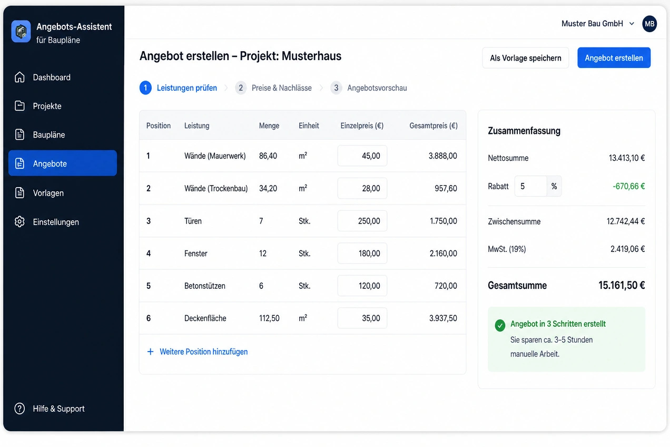670x447 pixels.
Task: Click the Zusammenfassung heading
Action: (525, 131)
